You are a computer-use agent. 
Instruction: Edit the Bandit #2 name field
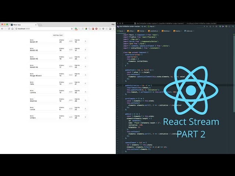coord(43,50)
